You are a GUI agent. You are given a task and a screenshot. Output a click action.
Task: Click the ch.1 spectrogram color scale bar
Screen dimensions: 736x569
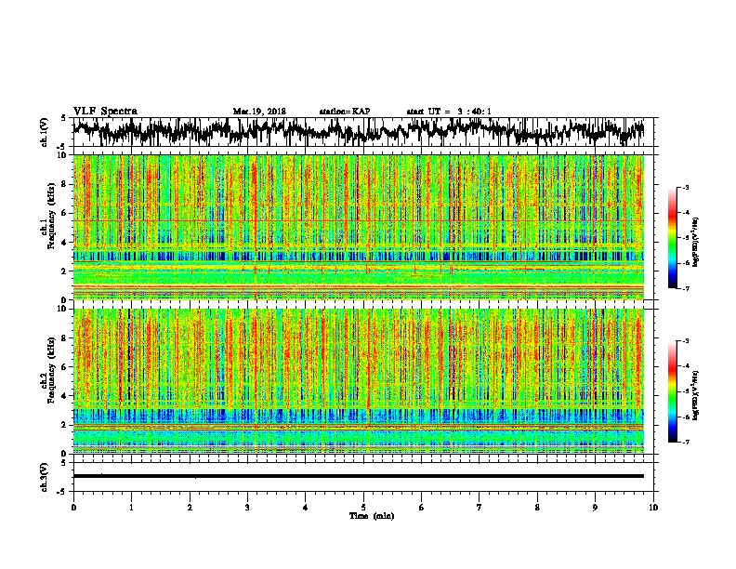[672, 238]
